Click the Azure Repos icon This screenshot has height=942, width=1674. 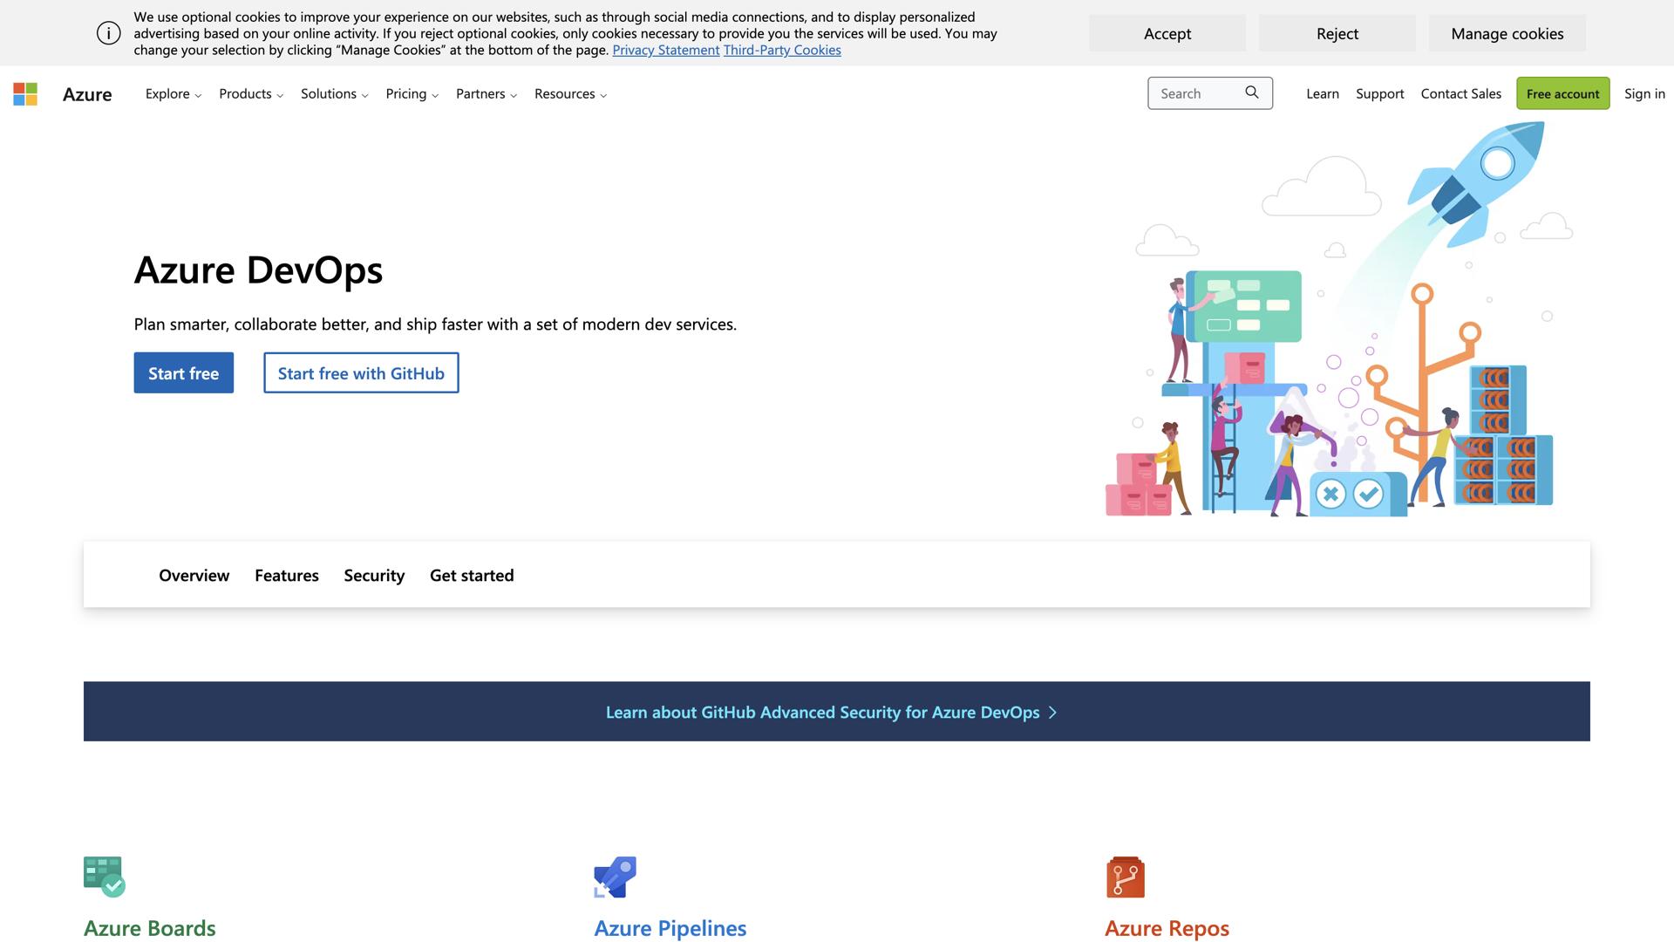1125,877
